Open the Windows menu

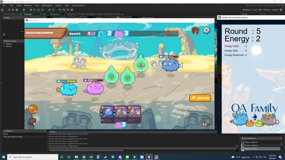(28, 5)
